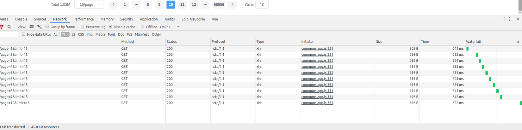
Task: Click the filter funnel icon
Action: point(2,27)
